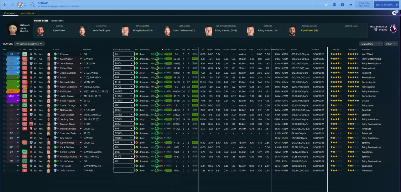Go back with the left arrow

point(5,5)
